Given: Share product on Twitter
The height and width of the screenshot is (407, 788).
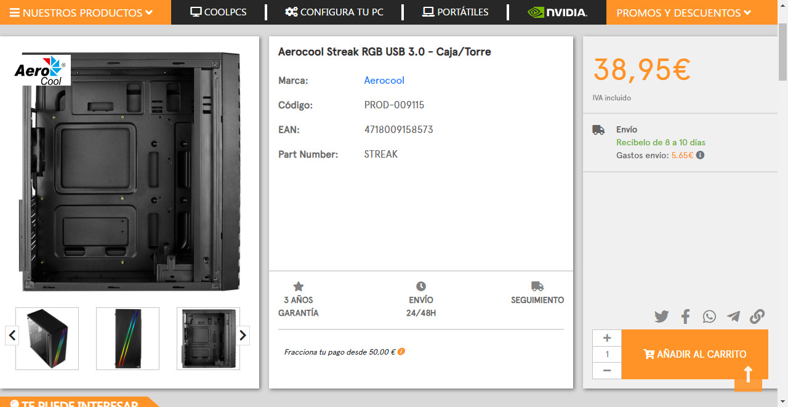Looking at the screenshot, I should [x=661, y=316].
